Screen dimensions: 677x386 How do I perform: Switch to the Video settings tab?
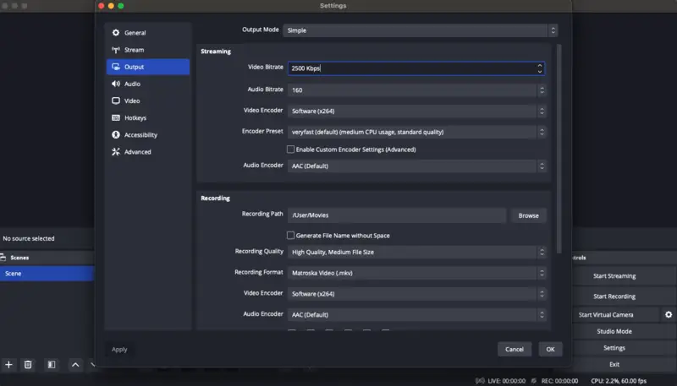tap(148, 101)
